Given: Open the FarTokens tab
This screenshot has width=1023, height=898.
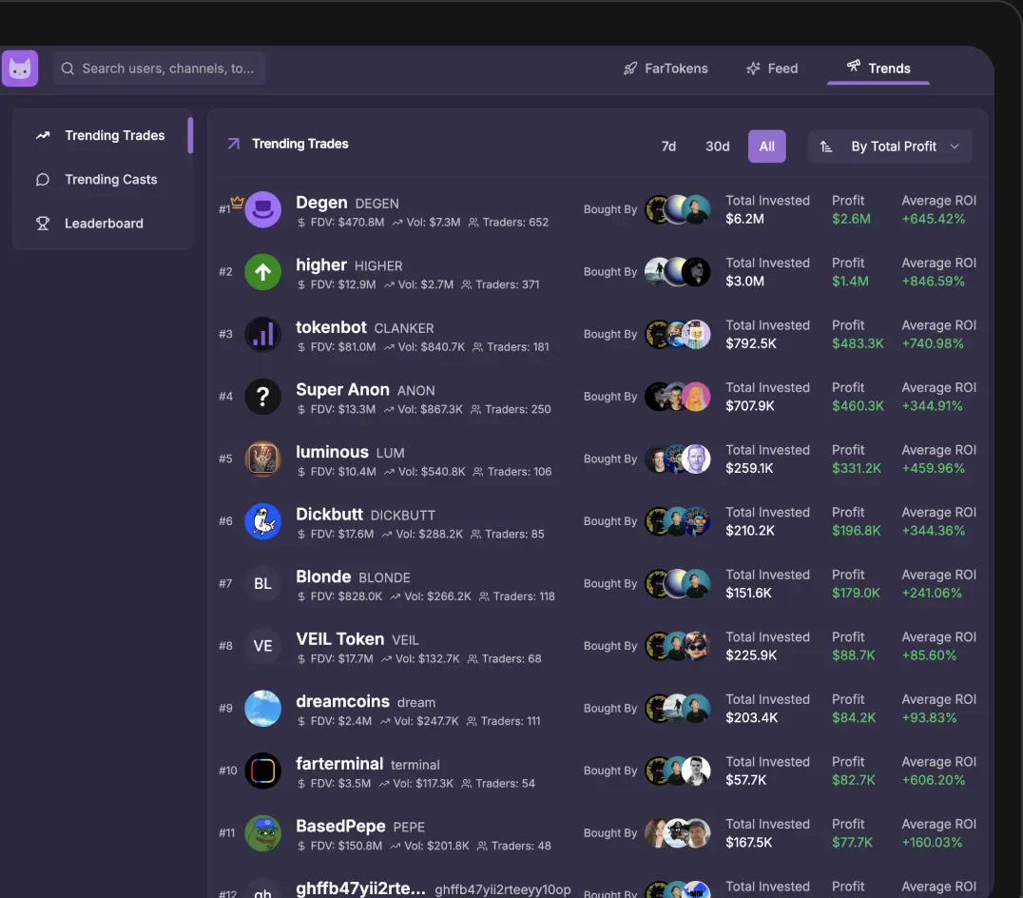Looking at the screenshot, I should tap(666, 68).
